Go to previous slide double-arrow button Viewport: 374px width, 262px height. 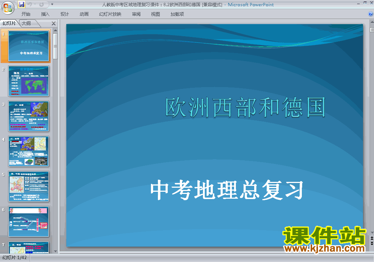tap(372, 238)
